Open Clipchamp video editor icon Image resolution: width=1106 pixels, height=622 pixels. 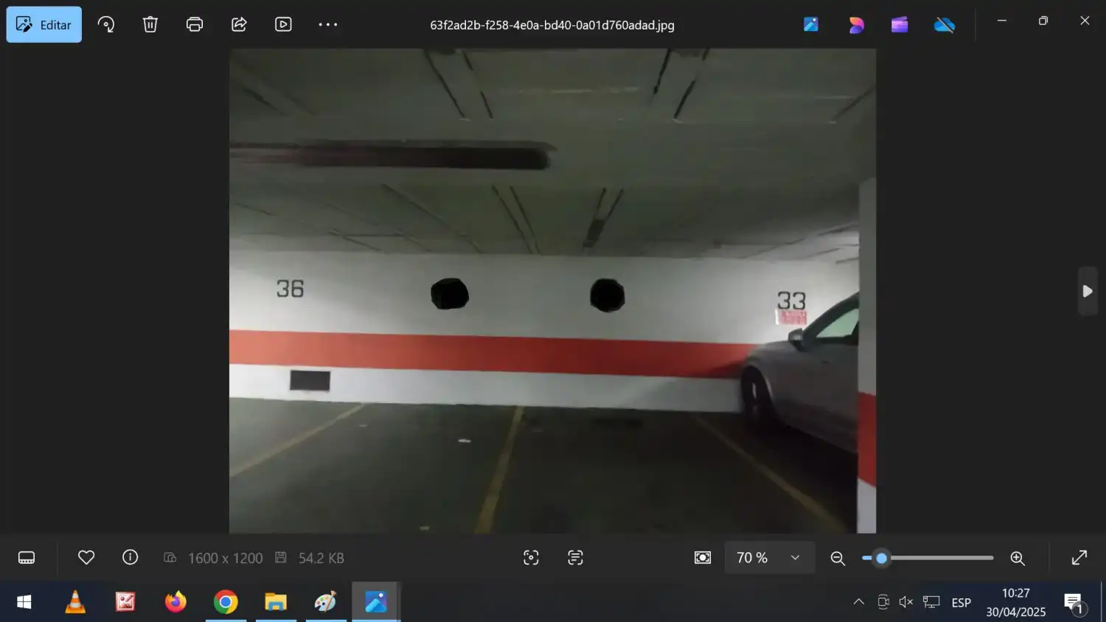(x=900, y=24)
